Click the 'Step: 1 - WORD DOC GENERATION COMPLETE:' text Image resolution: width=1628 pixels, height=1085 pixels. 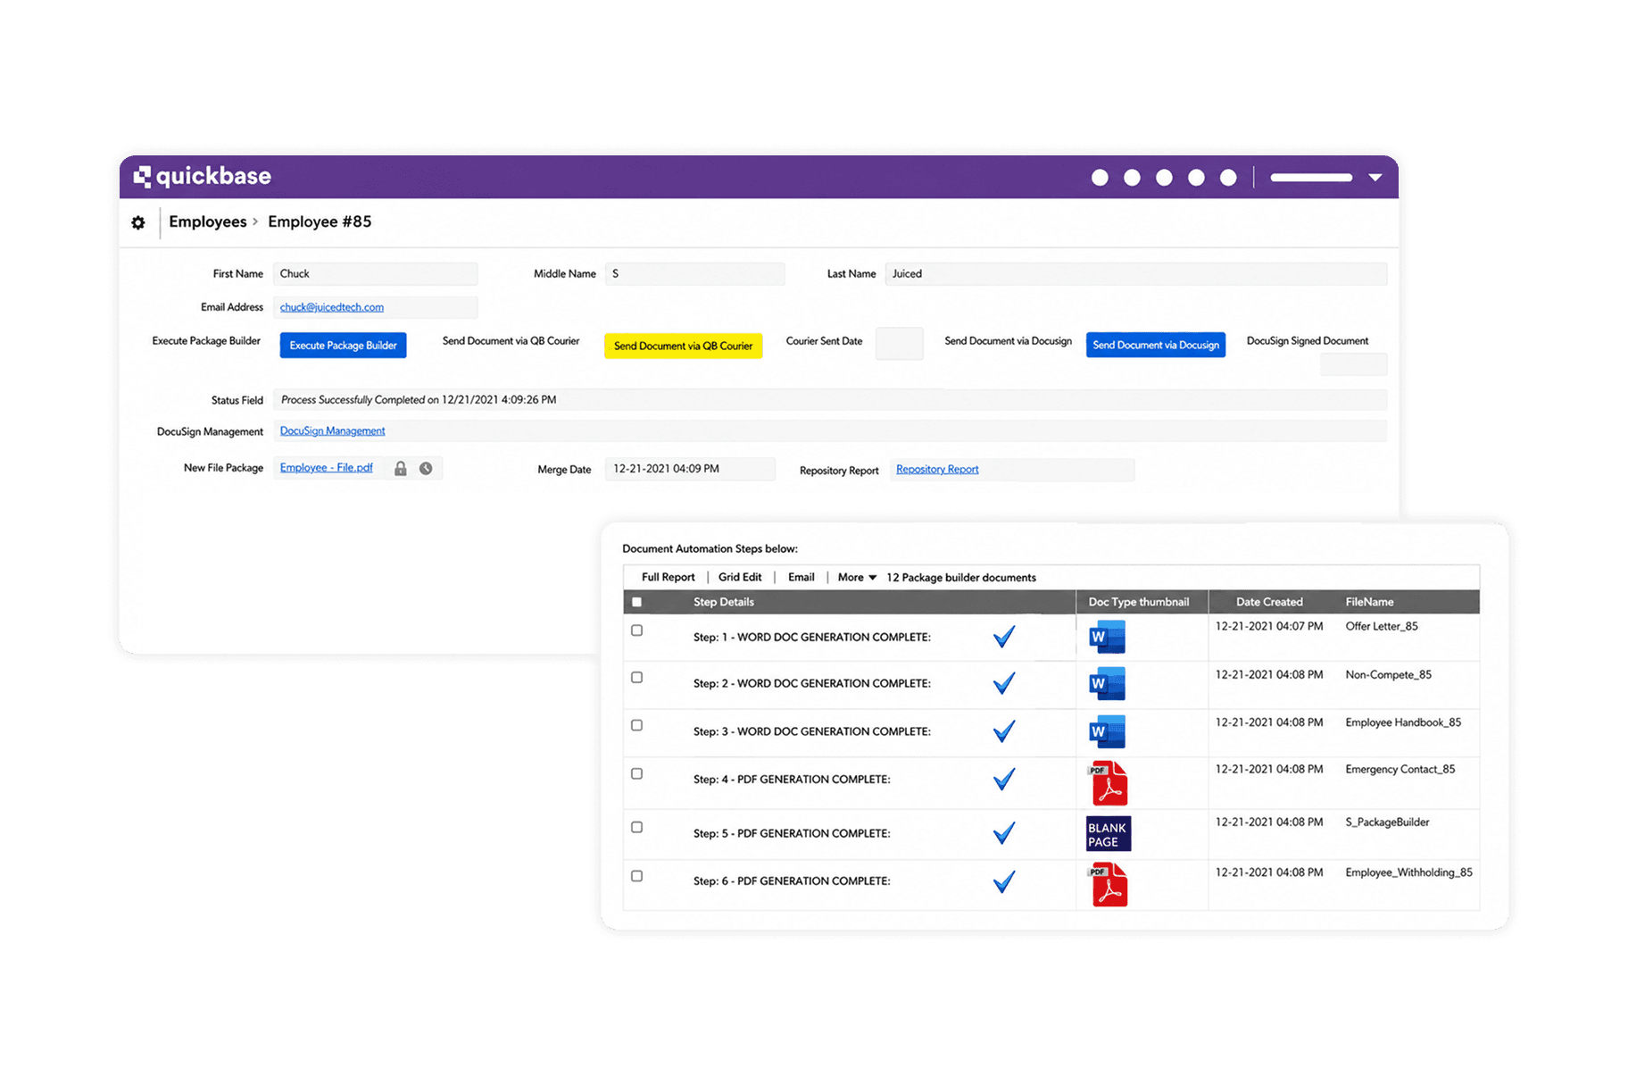[x=811, y=637]
